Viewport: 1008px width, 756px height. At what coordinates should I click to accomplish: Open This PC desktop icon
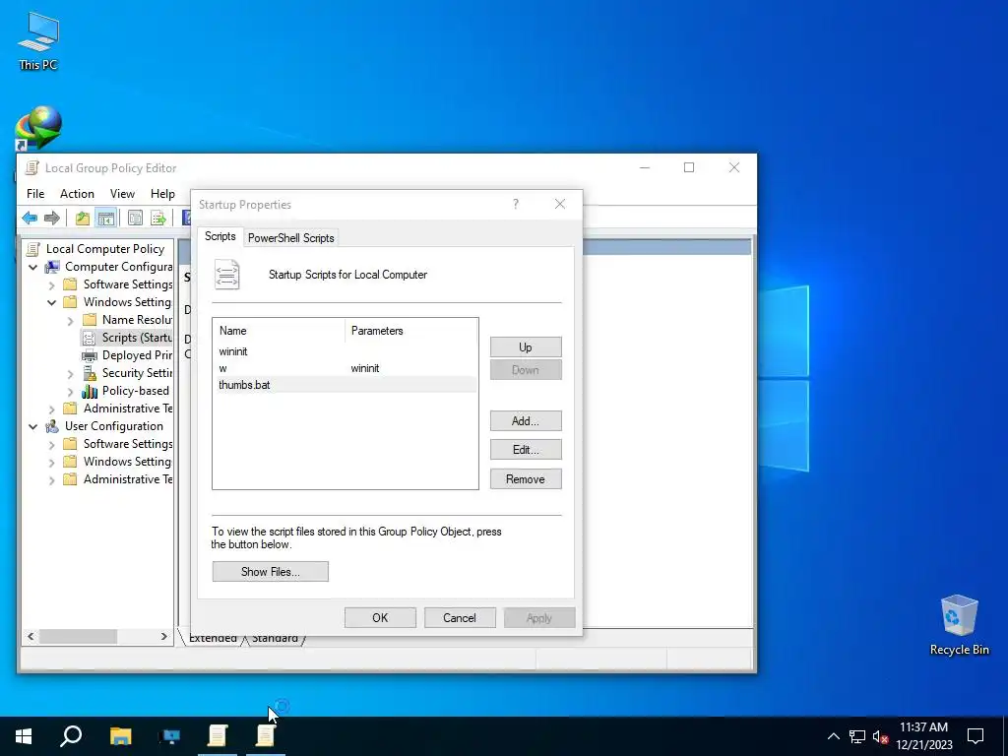click(x=38, y=40)
